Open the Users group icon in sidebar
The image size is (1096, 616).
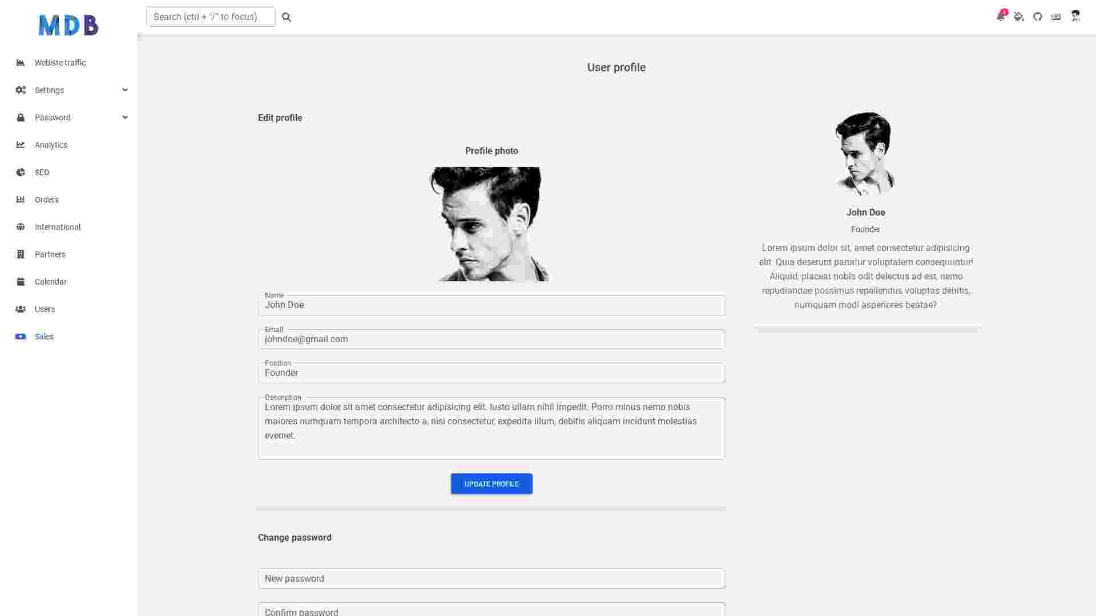[21, 309]
